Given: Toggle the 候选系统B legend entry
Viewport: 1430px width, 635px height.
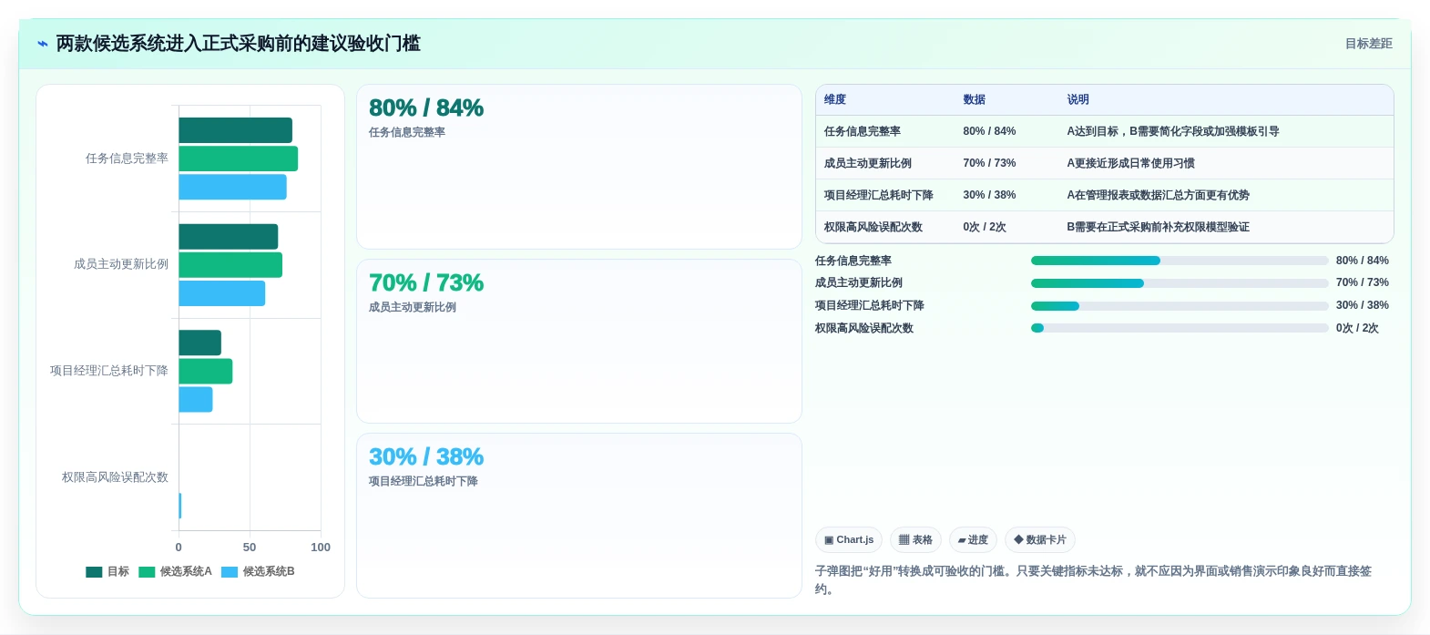Looking at the screenshot, I should [258, 572].
